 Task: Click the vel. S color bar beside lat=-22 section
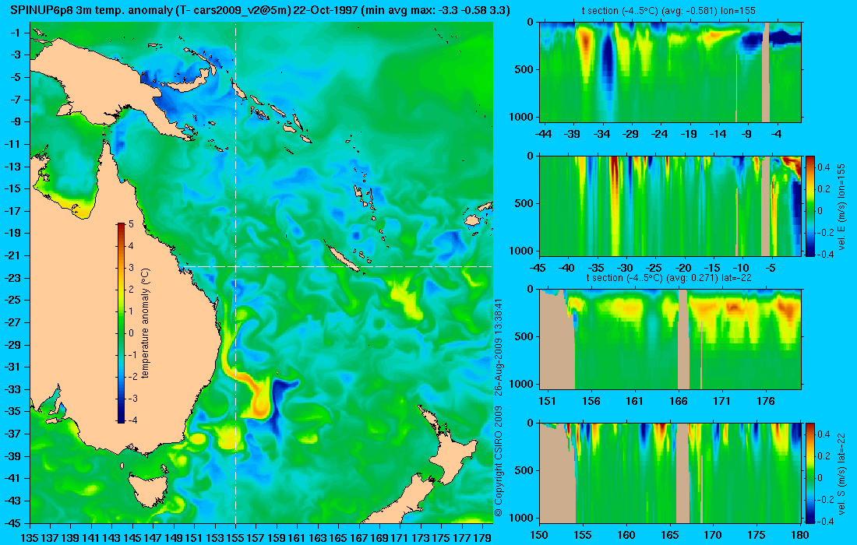(x=809, y=473)
